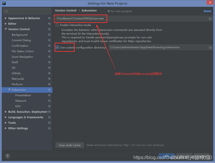
Task: Click the project-level icon beside Commit Dialog
Action: coord(49,40)
